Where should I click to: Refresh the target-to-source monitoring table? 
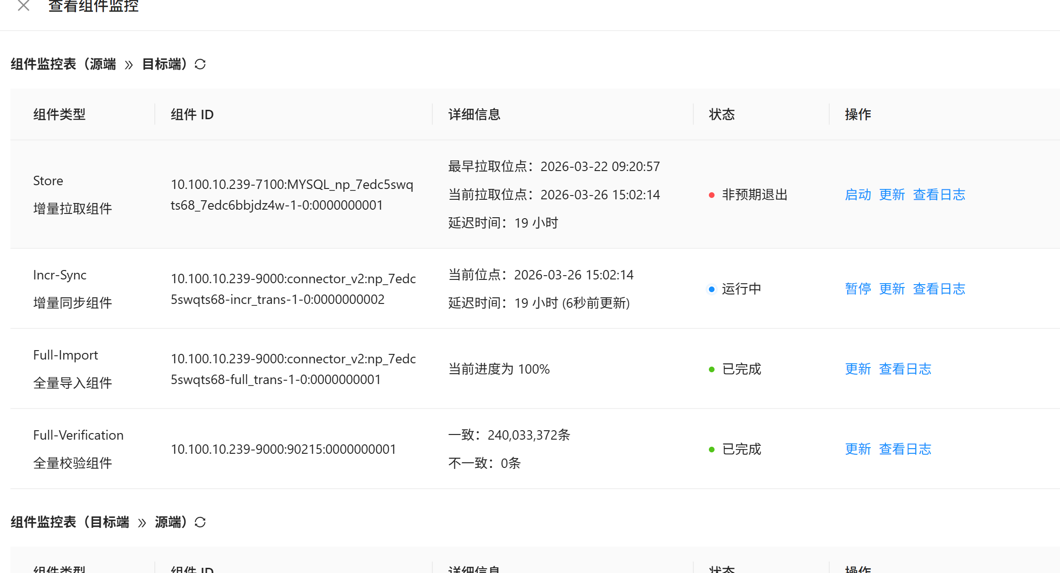click(200, 522)
